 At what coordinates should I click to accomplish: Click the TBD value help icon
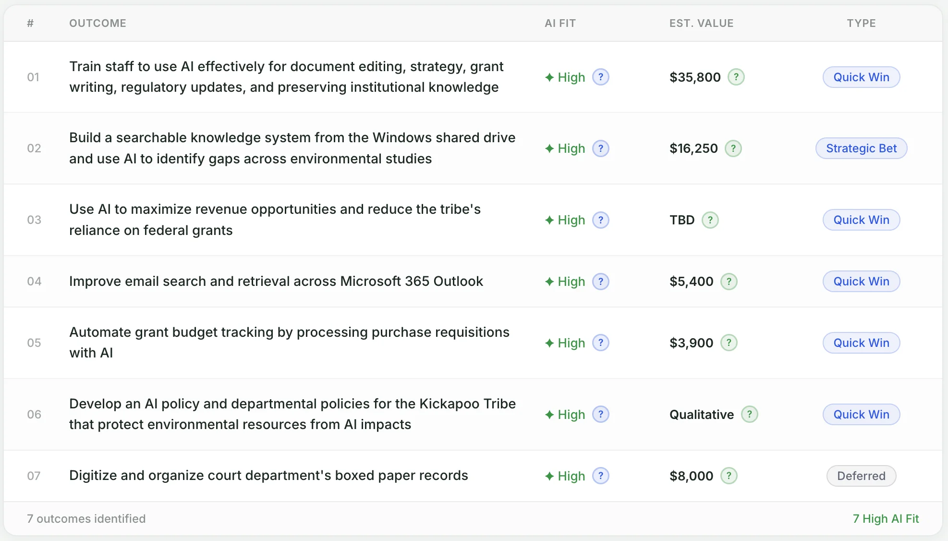(x=711, y=220)
